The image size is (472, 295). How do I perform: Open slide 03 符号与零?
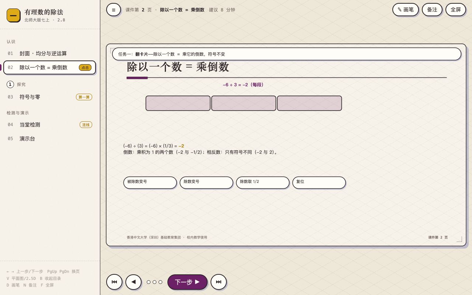pyautogui.click(x=50, y=97)
